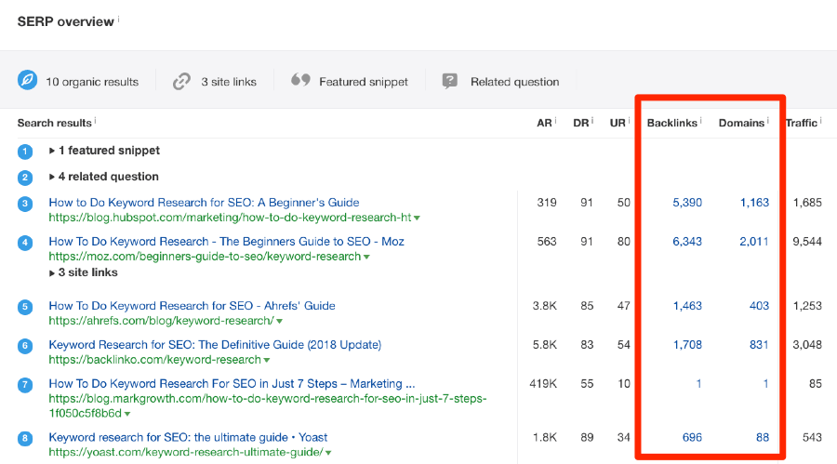The image size is (837, 464).
Task: Click the Backlinks column header
Action: [x=672, y=123]
